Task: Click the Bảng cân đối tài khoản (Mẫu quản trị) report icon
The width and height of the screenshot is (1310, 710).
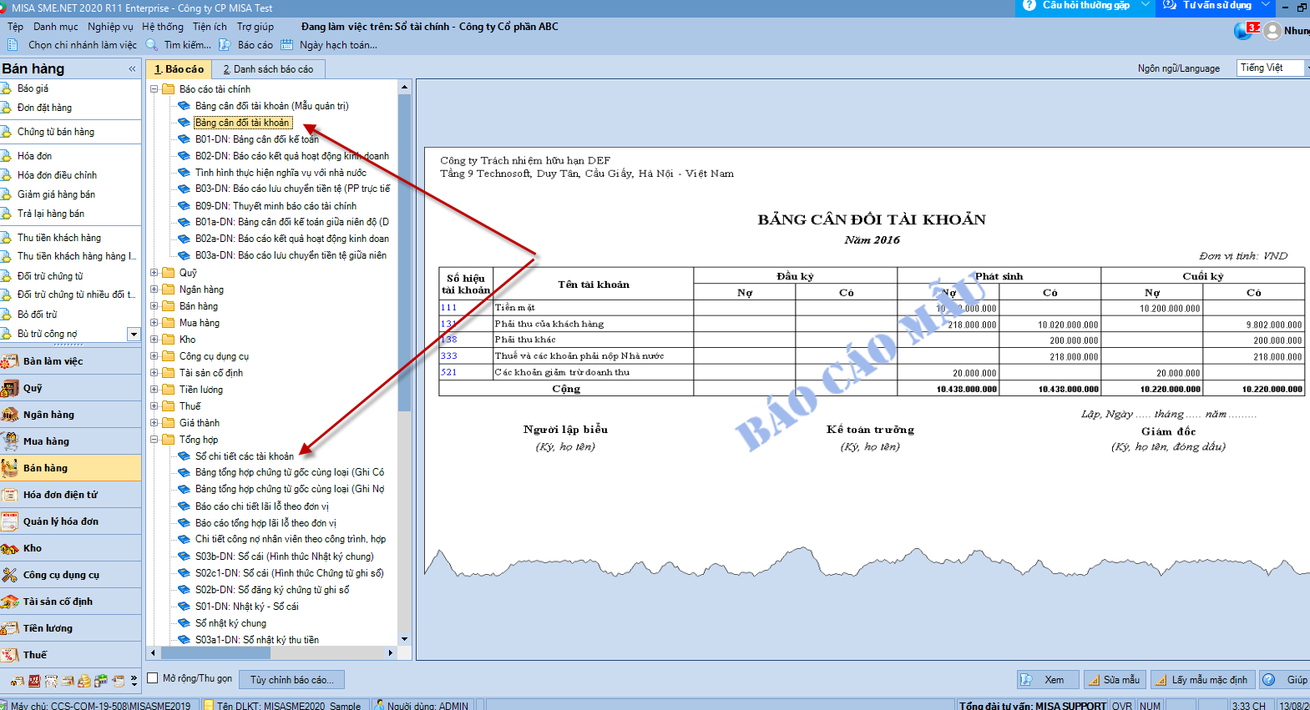Action: coord(184,106)
